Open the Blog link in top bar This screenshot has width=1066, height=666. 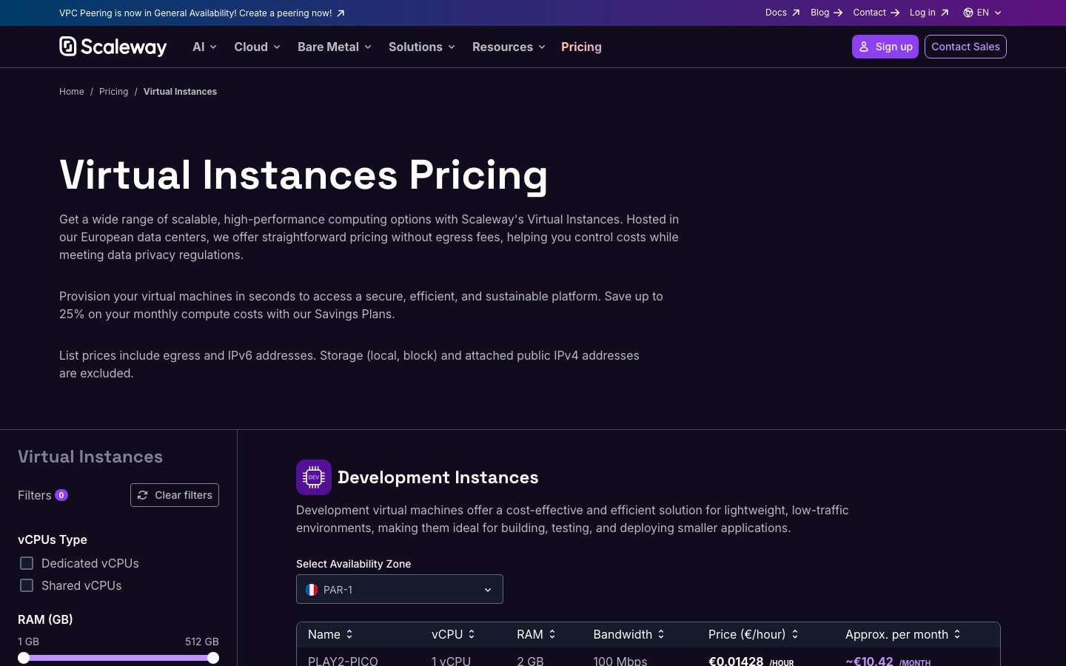point(826,13)
